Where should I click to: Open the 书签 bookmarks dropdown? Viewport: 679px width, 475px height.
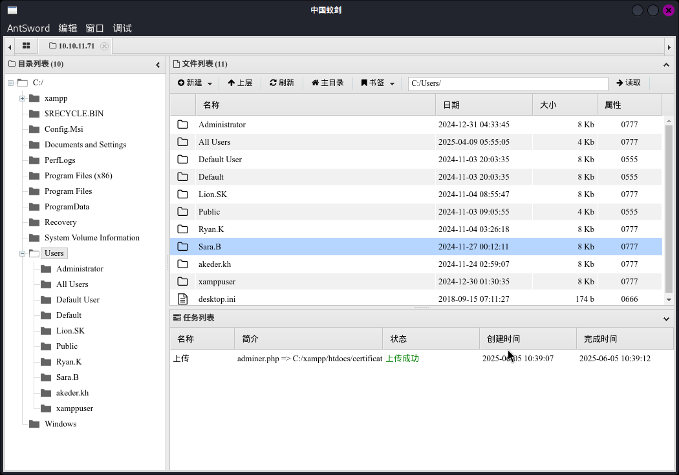pos(378,83)
